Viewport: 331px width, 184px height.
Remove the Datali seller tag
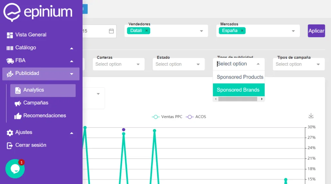147,30
